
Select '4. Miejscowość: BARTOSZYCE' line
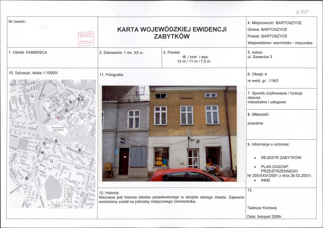pyautogui.click(x=275, y=23)
